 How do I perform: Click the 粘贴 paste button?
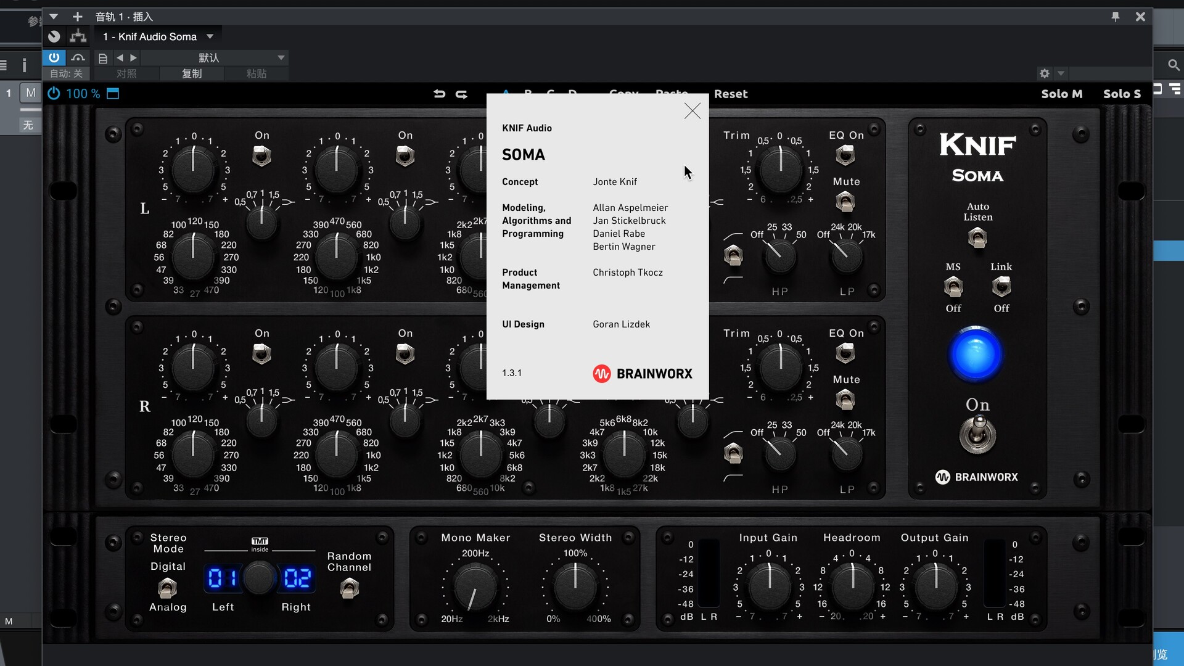click(257, 73)
